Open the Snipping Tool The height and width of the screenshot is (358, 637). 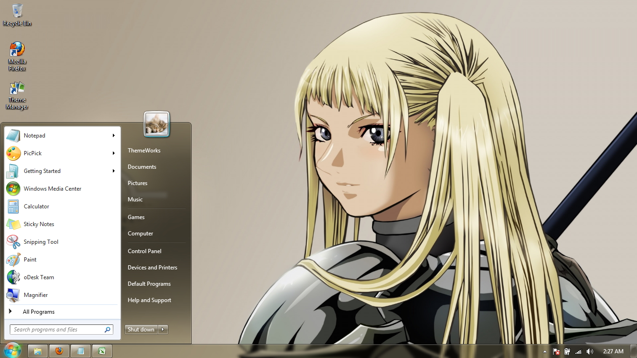click(41, 241)
